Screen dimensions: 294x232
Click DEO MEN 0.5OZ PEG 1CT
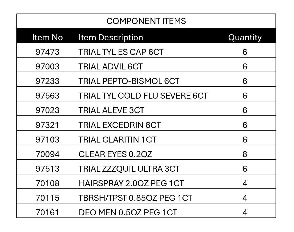pos(128,212)
